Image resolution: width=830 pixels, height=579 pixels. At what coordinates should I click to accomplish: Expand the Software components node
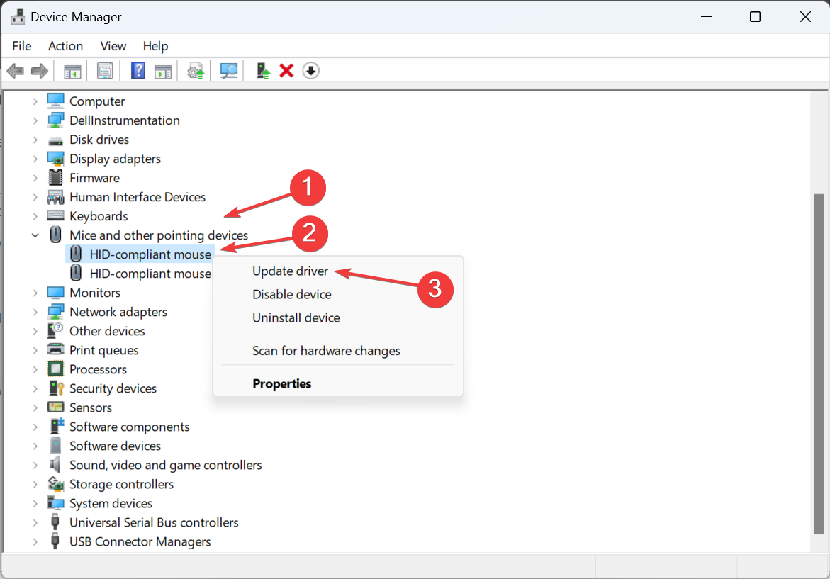point(35,427)
